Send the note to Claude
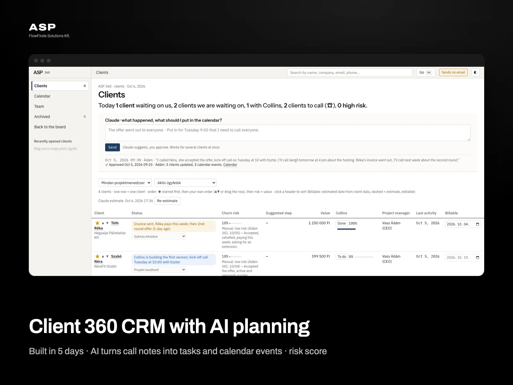The image size is (513, 385). [113, 147]
